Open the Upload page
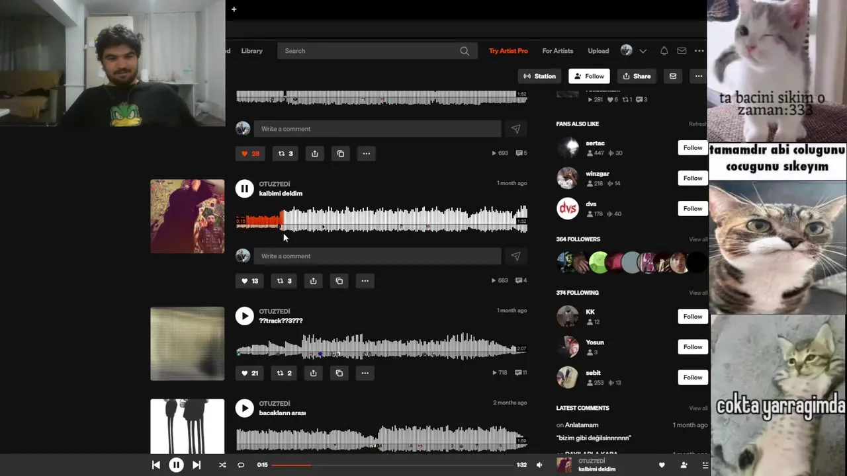Viewport: 847px width, 476px height. (x=598, y=51)
